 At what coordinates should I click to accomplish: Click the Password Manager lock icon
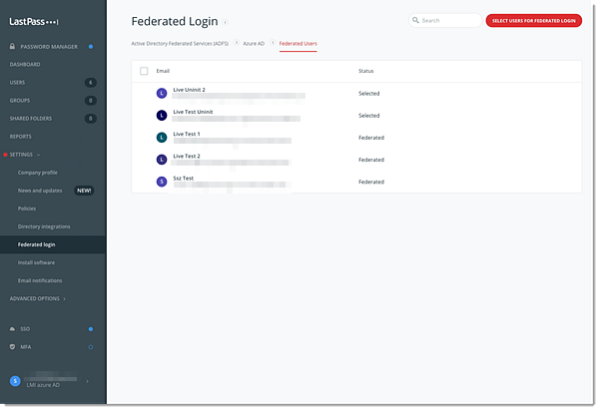tap(12, 46)
